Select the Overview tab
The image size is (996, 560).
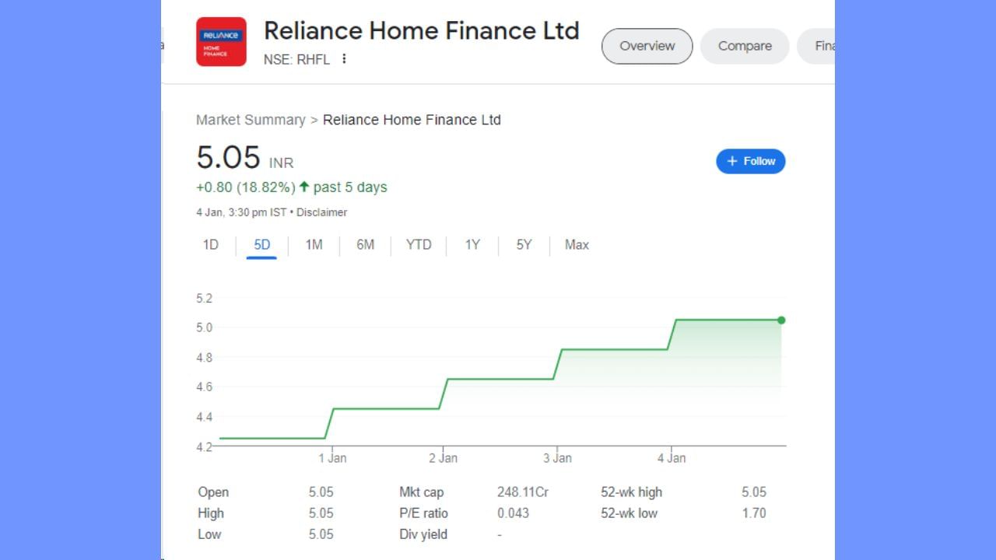[x=647, y=46]
